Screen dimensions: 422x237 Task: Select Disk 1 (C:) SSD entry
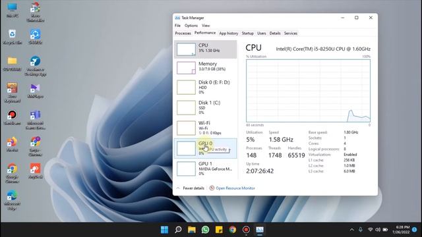[206, 107]
